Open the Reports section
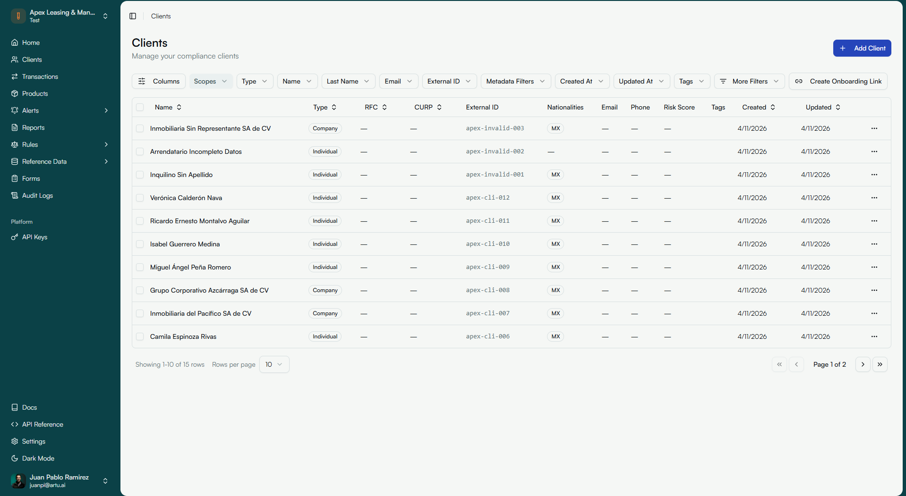The height and width of the screenshot is (496, 906). coord(33,127)
